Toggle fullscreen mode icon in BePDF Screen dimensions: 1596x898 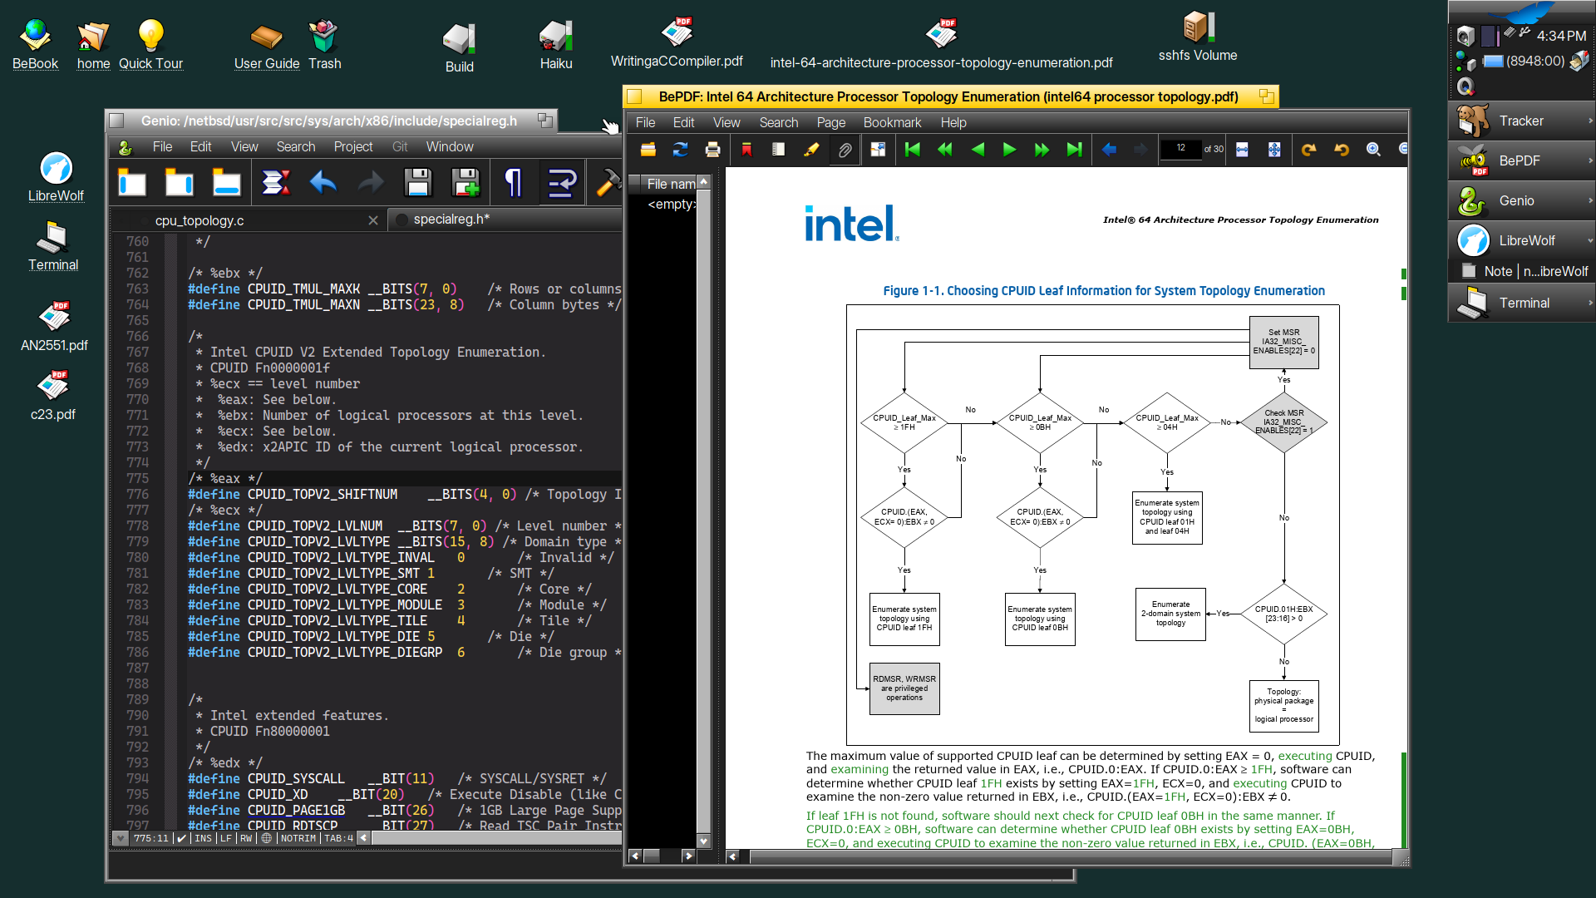(x=878, y=150)
